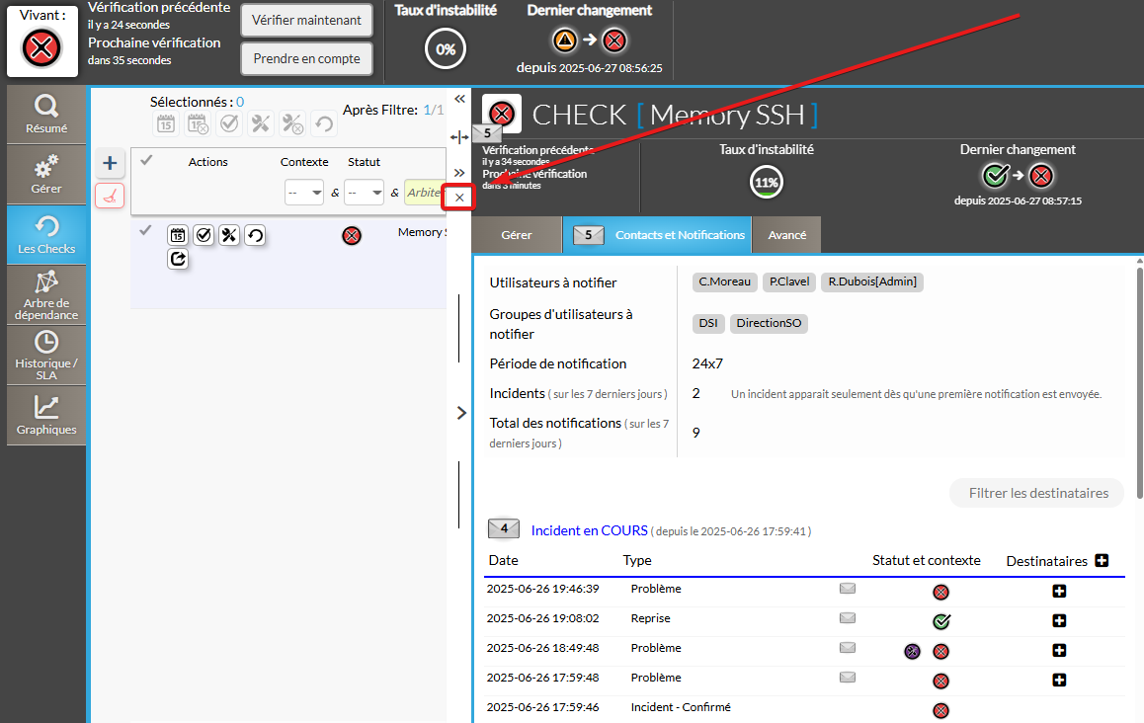Toggle the select-all checkmark in table header
This screenshot has width=1144, height=723.
click(x=146, y=160)
